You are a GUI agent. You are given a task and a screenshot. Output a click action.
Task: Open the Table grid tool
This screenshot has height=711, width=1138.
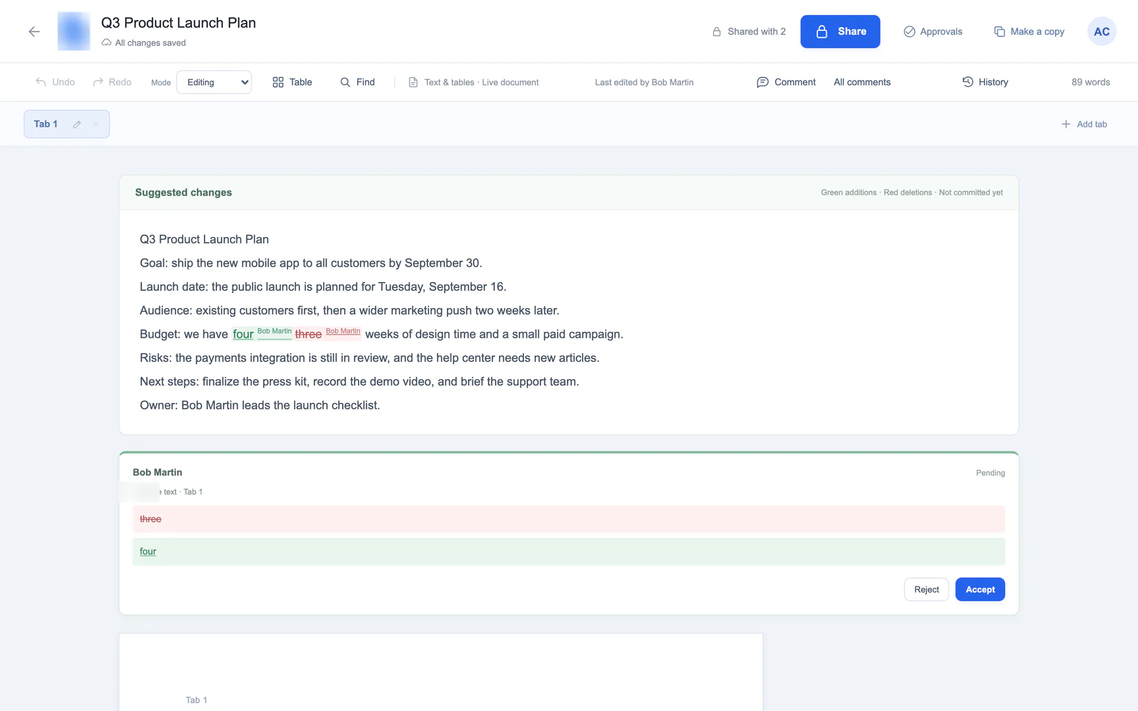(292, 82)
